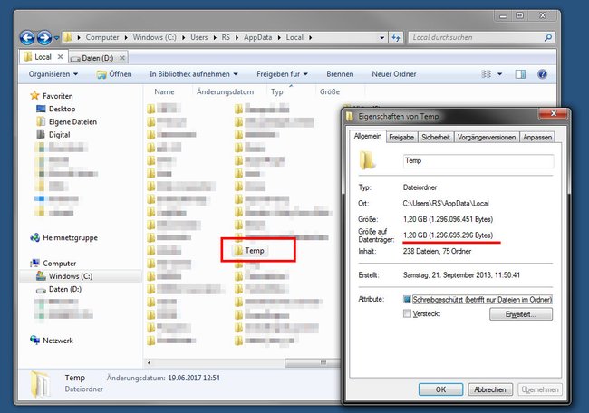Confirm properties dialog with 'OK'
This screenshot has height=413, width=589.
point(440,389)
